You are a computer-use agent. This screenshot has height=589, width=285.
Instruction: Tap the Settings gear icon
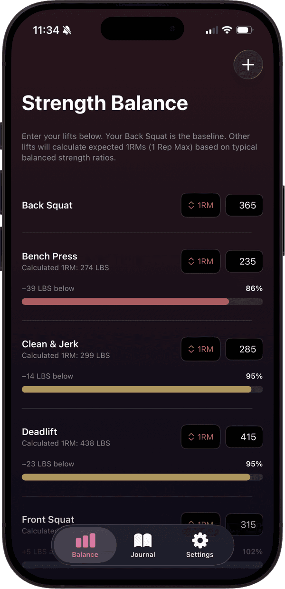coord(199,539)
